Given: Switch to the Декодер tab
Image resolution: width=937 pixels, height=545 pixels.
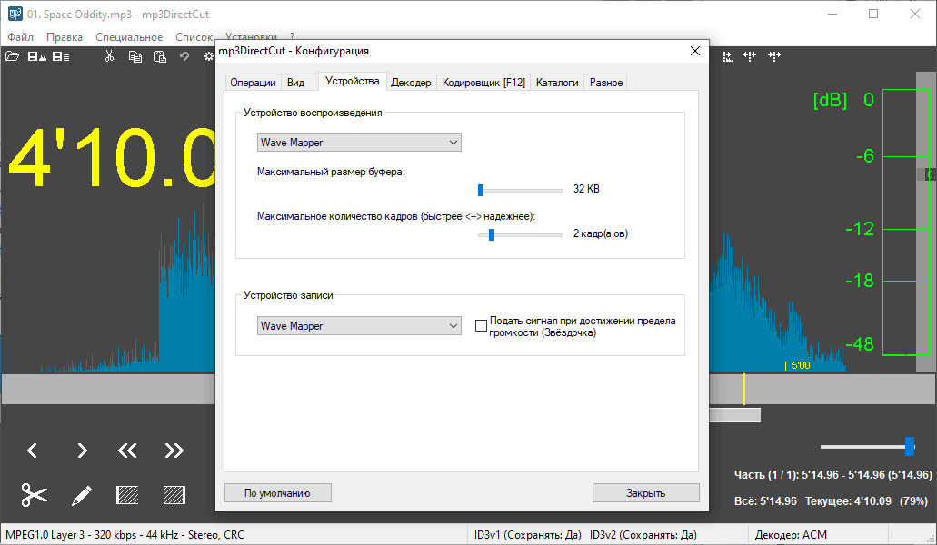Looking at the screenshot, I should [x=411, y=83].
